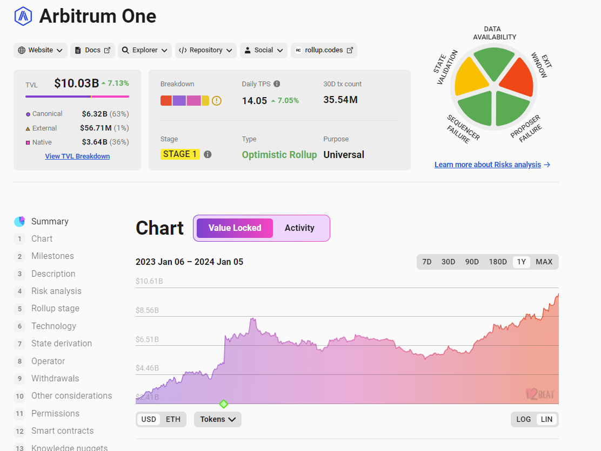The height and width of the screenshot is (451, 601).
Task: Jump to Chart section in sidebar
Action: (x=42, y=238)
